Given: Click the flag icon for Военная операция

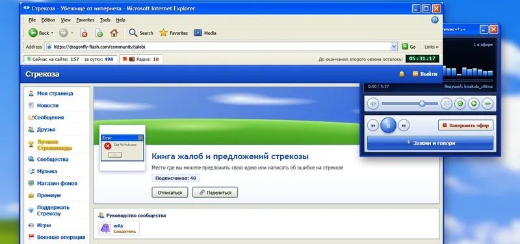Looking at the screenshot, I should [x=31, y=237].
